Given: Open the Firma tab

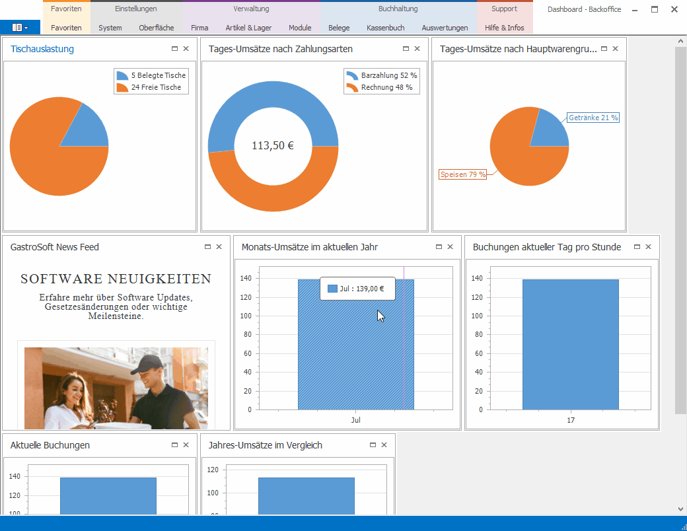Looking at the screenshot, I should pyautogui.click(x=199, y=28).
